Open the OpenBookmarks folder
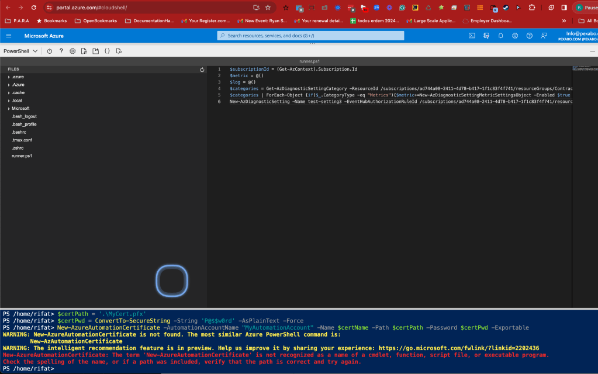This screenshot has height=374, width=598. [96, 21]
